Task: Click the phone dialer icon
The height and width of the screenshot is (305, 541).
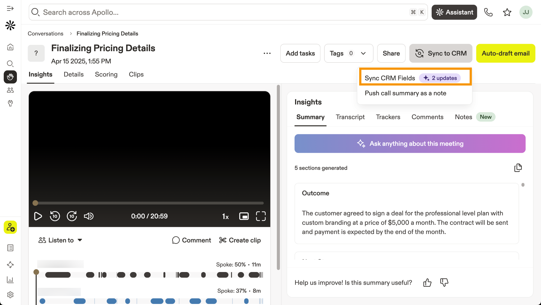Action: (x=488, y=12)
